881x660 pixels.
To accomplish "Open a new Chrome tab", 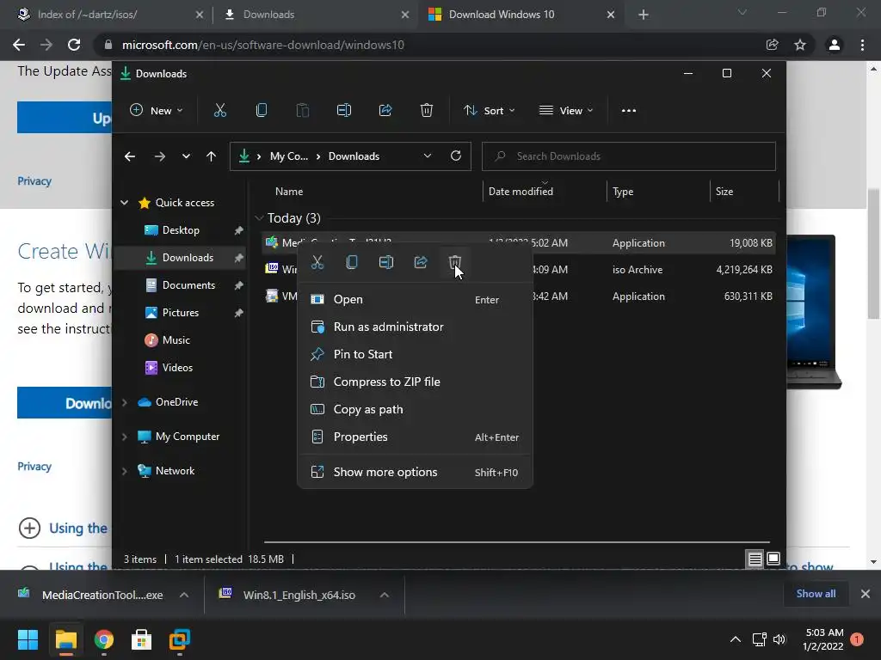I will [644, 15].
